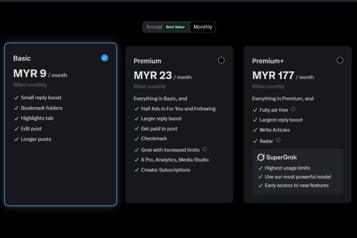Click the Premium plan title
The height and width of the screenshot is (238, 357).
point(147,61)
